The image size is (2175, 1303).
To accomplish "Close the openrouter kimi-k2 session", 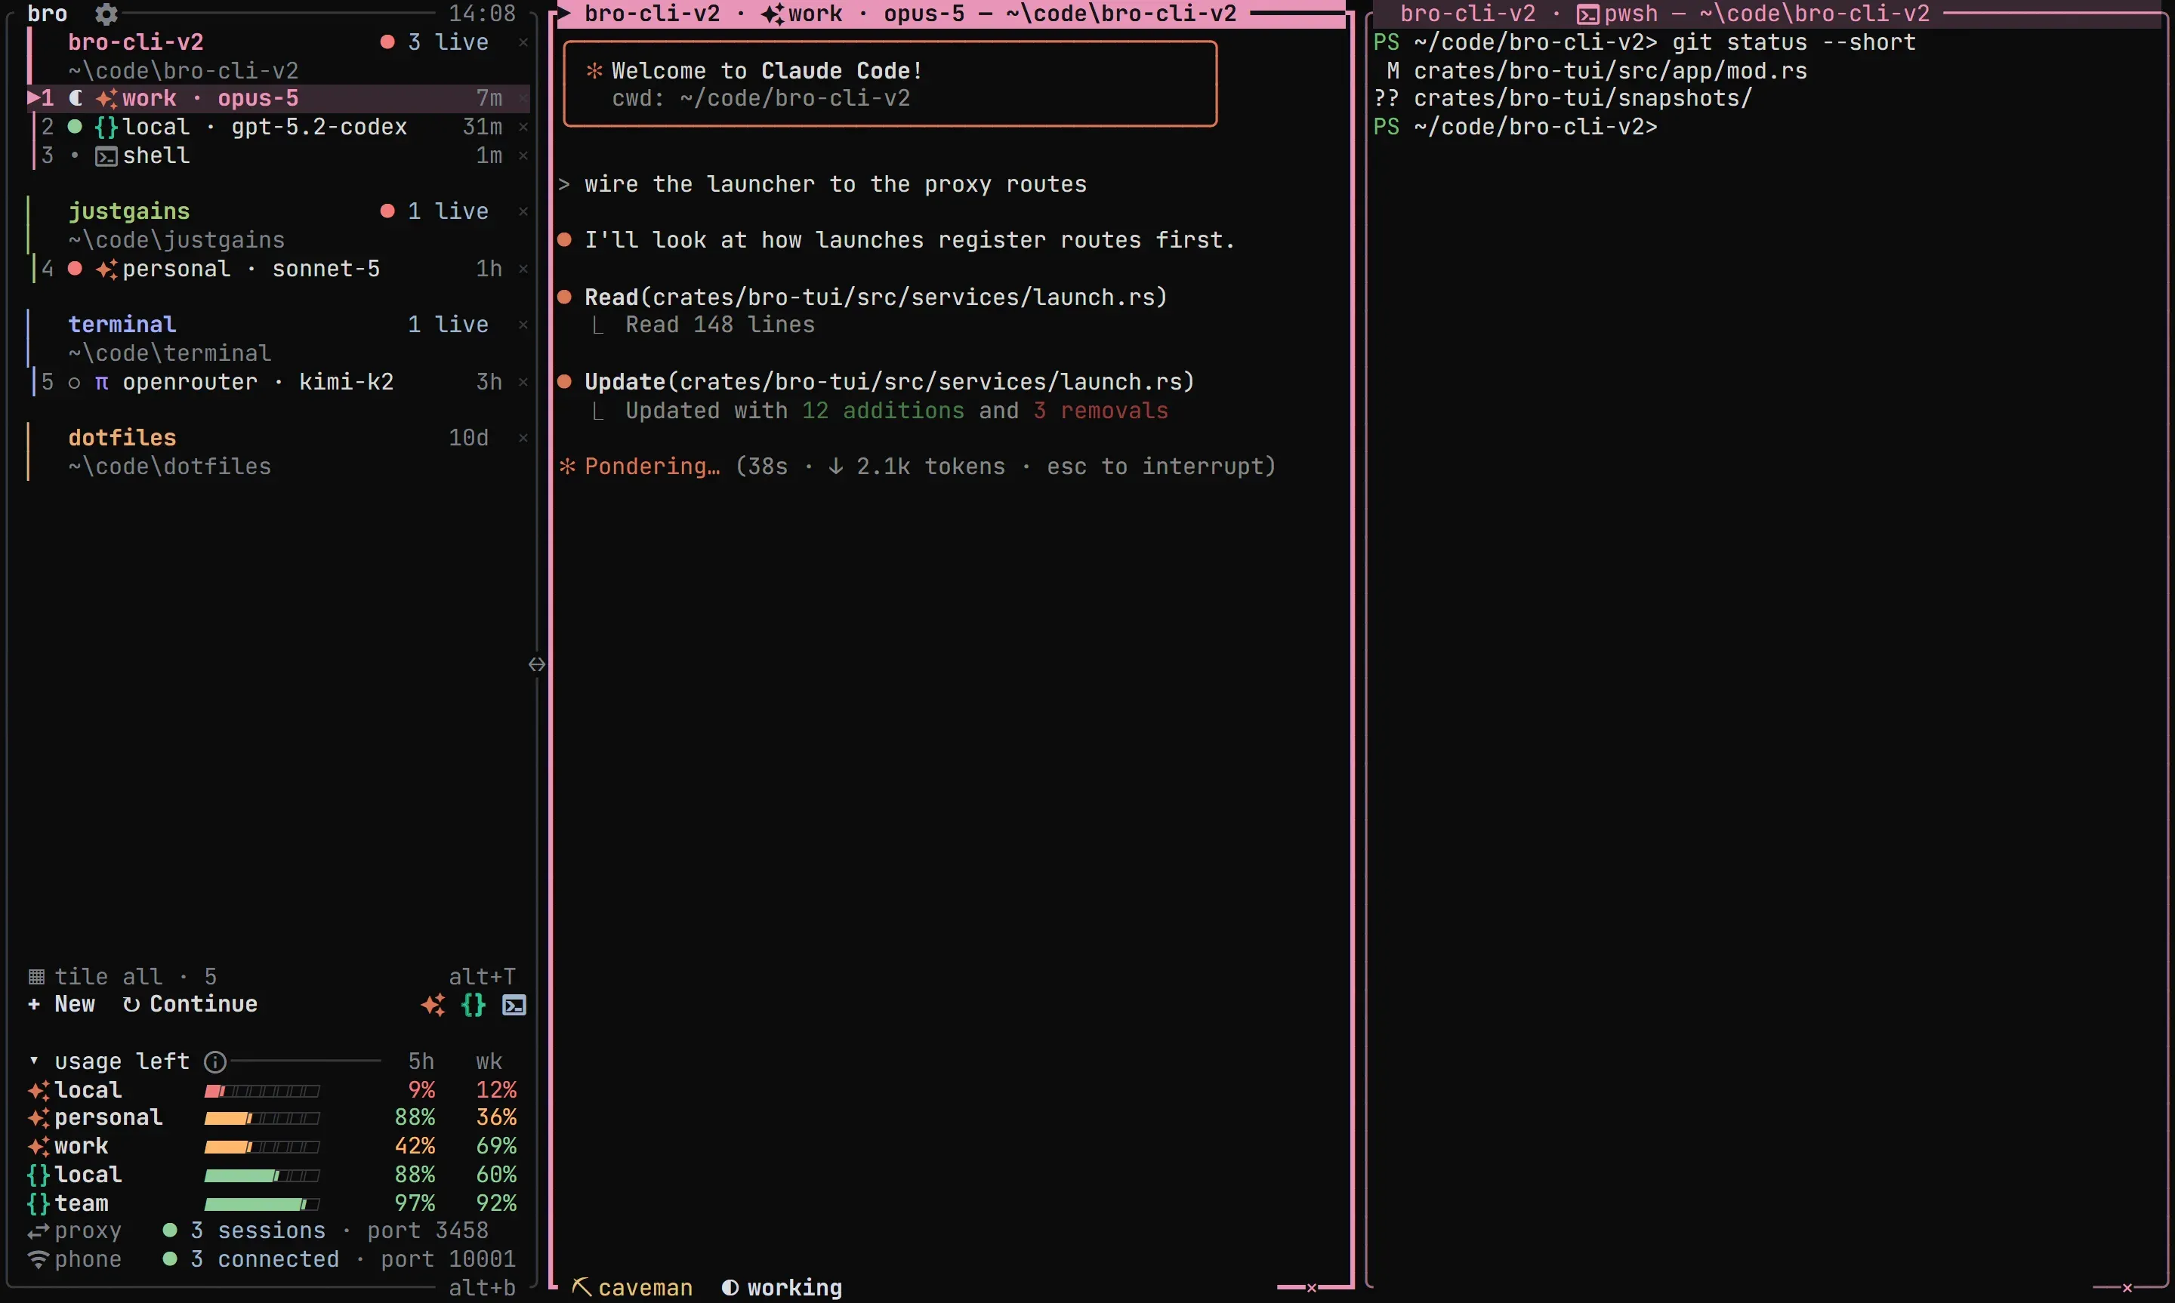I will click(523, 382).
